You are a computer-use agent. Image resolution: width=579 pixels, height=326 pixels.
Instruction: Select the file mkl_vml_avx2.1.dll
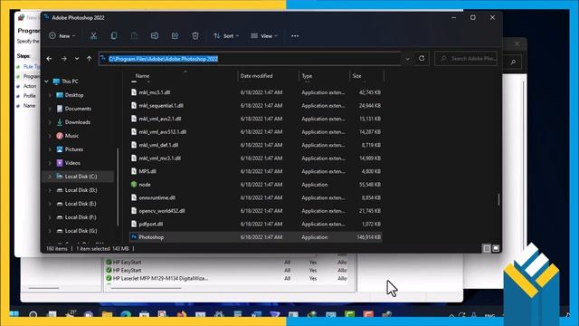click(160, 119)
